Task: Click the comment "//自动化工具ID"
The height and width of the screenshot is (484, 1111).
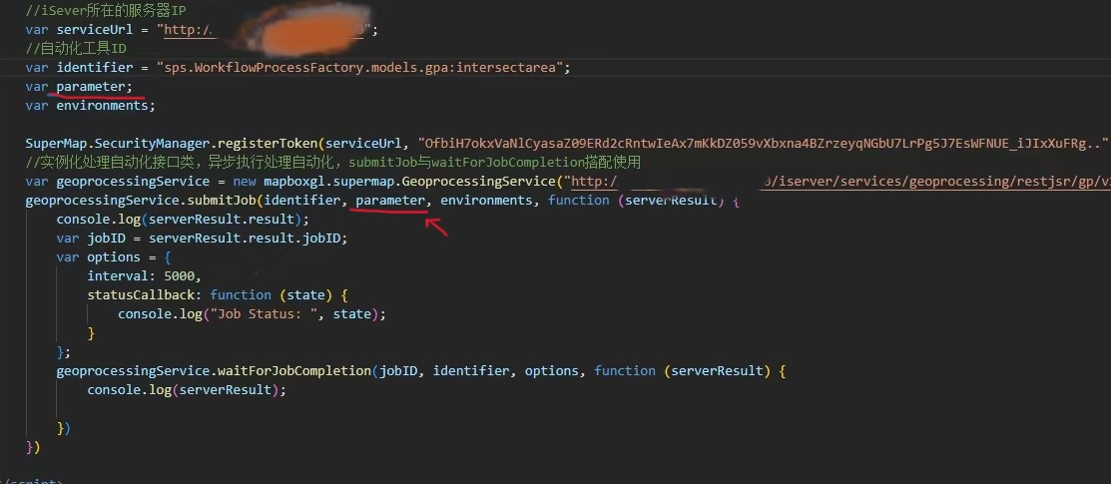Action: [x=75, y=48]
